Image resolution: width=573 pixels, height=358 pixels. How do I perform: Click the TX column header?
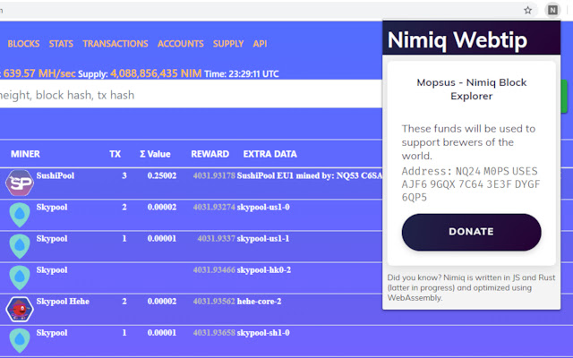pos(115,154)
